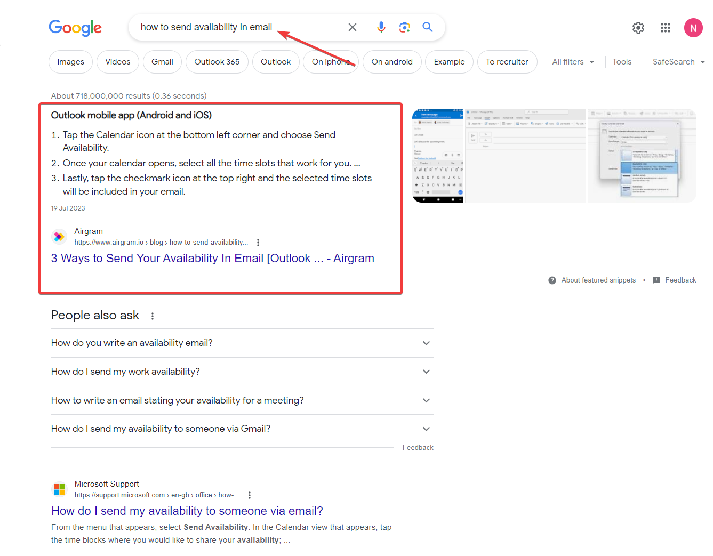Click 'Outlook mobile app (Android and iOS)' heading

131,115
